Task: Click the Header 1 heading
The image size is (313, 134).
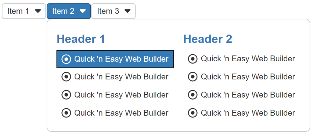Action: 81,39
